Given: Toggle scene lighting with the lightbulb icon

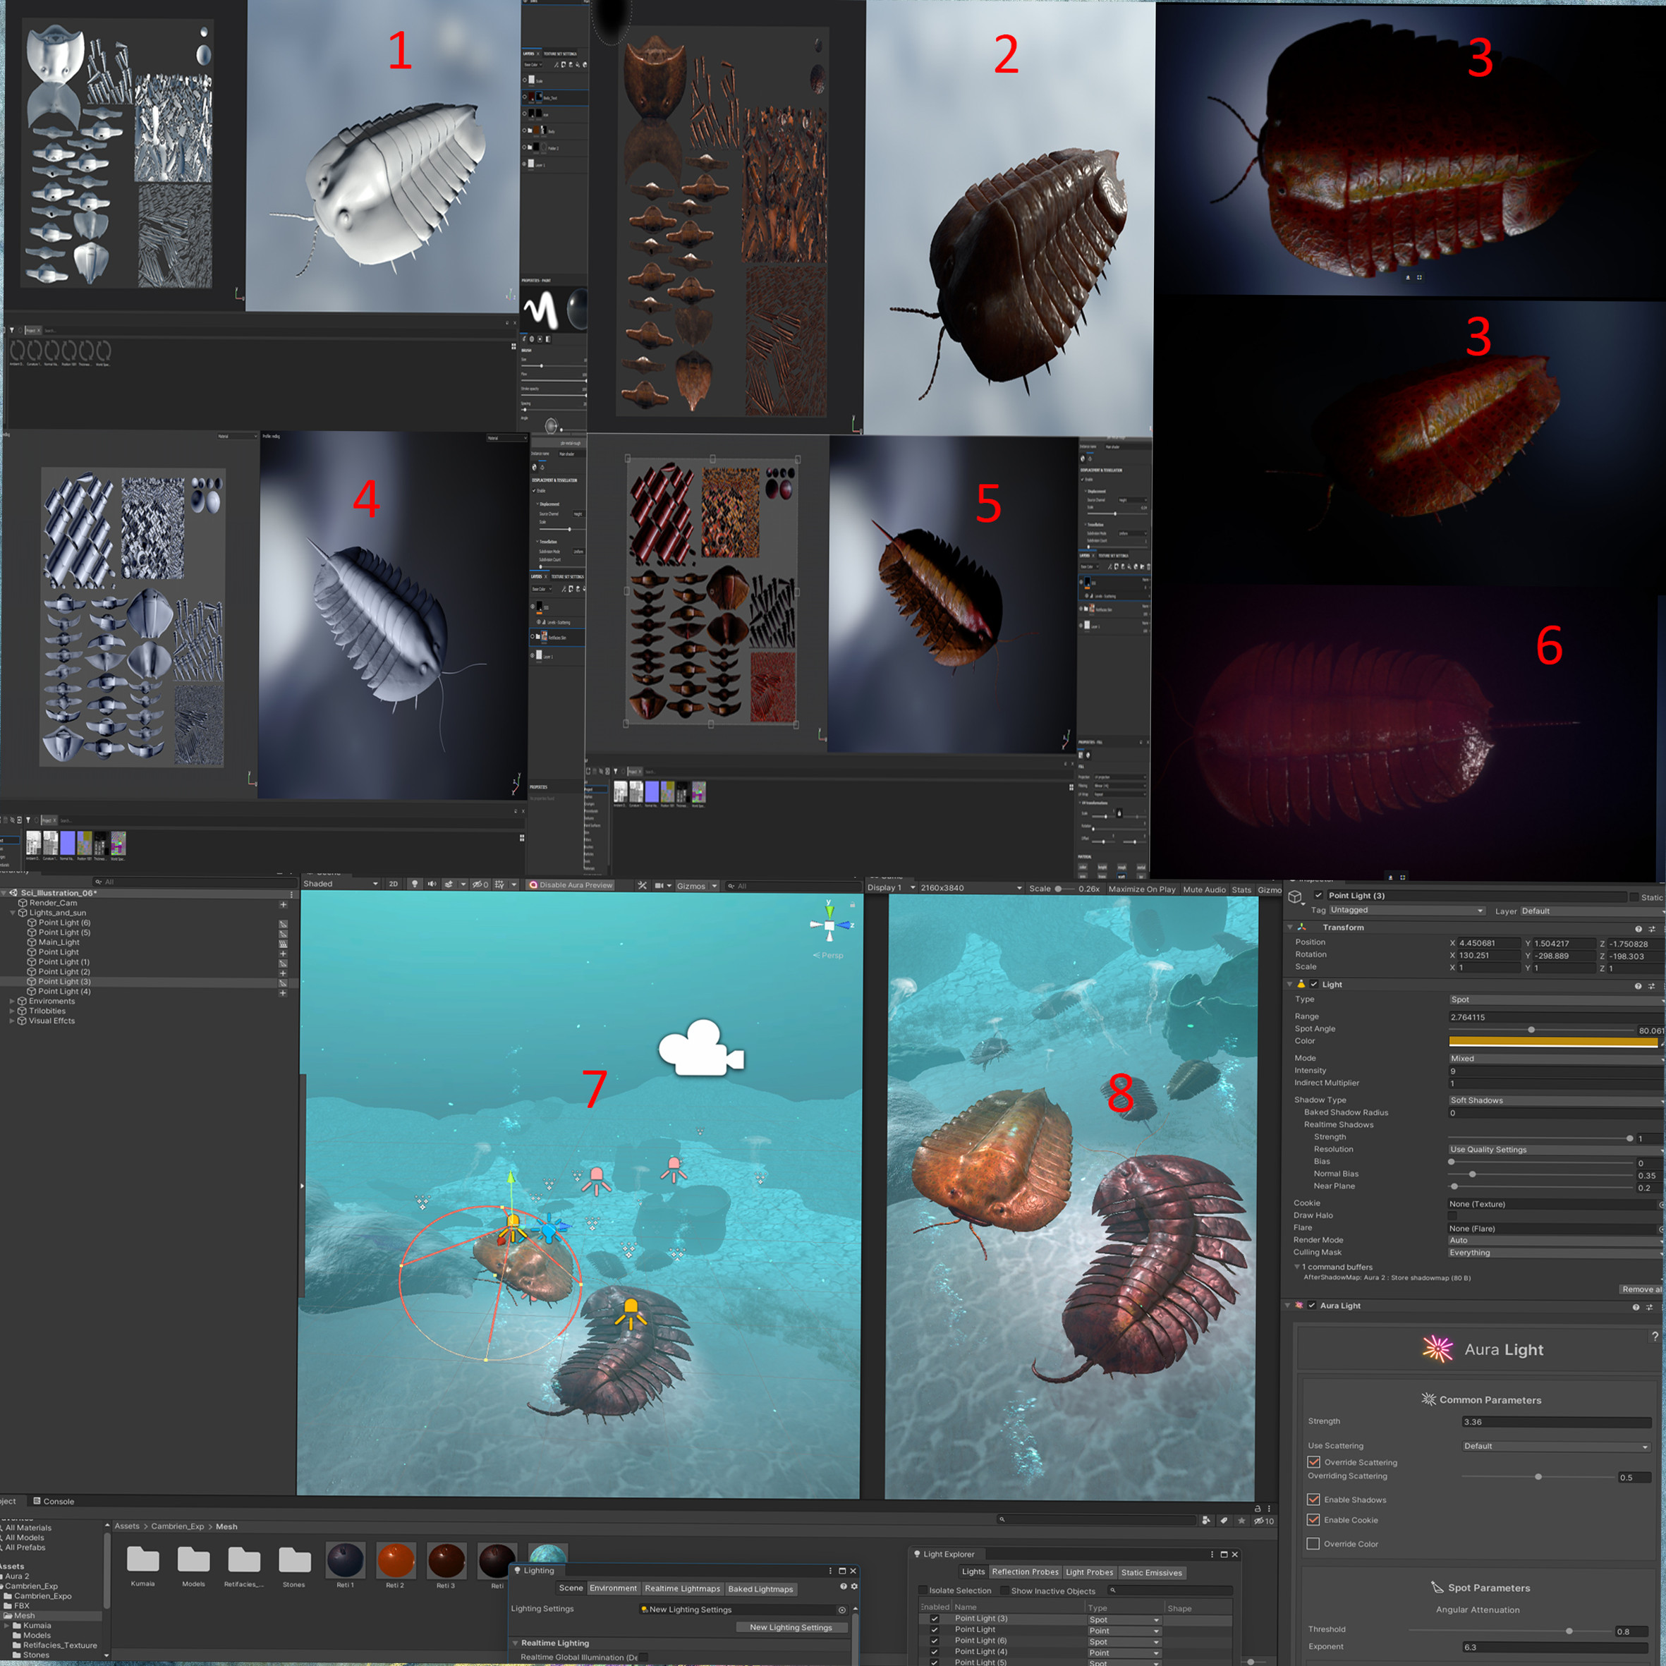Looking at the screenshot, I should [x=415, y=884].
